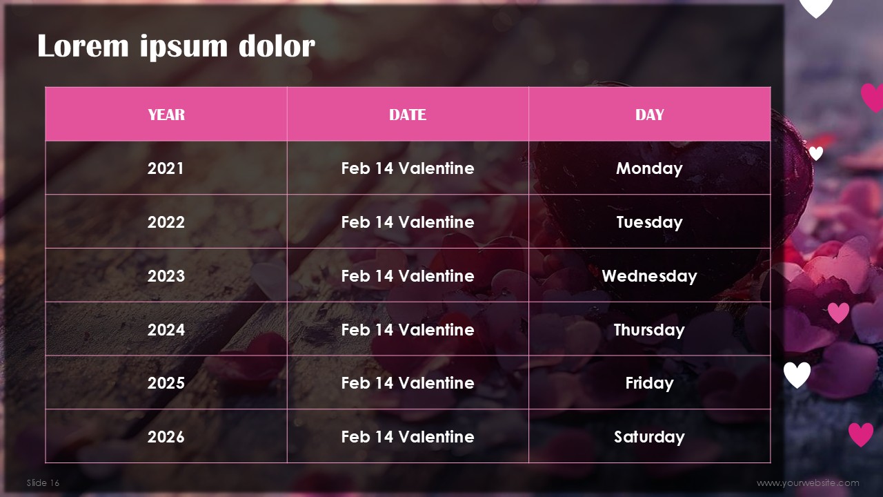Click the white heart beside the 2025 row
The width and height of the screenshot is (883, 497).
tap(797, 375)
